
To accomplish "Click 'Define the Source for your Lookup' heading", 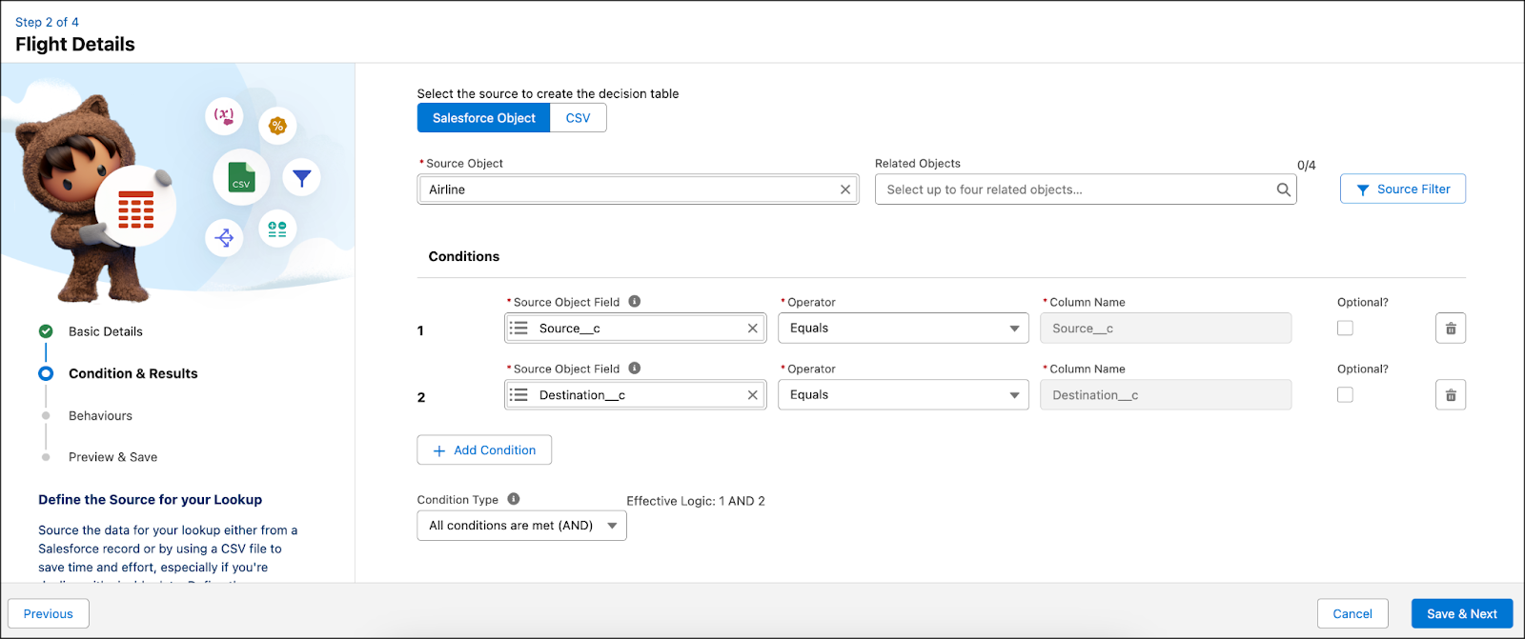I will [150, 500].
